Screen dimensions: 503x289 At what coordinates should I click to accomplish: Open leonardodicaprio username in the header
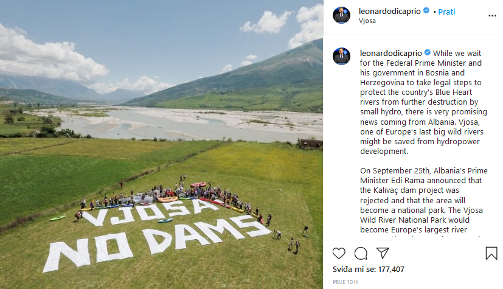[x=390, y=11]
